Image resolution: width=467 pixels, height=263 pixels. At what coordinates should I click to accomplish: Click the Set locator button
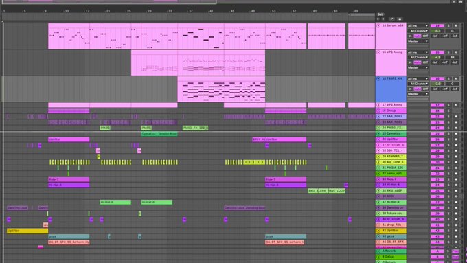click(380, 14)
